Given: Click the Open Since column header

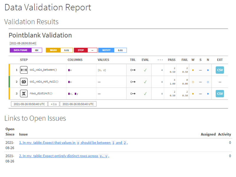Looking at the screenshot, I should tap(10, 132).
